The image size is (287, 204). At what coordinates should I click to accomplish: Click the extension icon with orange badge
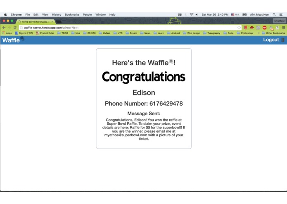pyautogui.click(x=271, y=28)
